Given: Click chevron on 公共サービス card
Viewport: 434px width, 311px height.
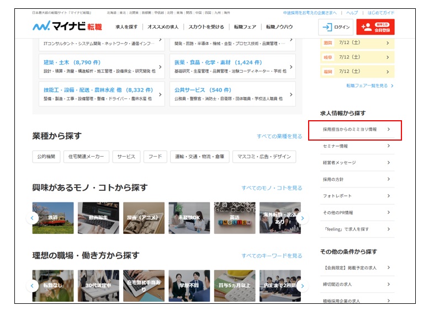Looking at the screenshot, I should [291, 94].
